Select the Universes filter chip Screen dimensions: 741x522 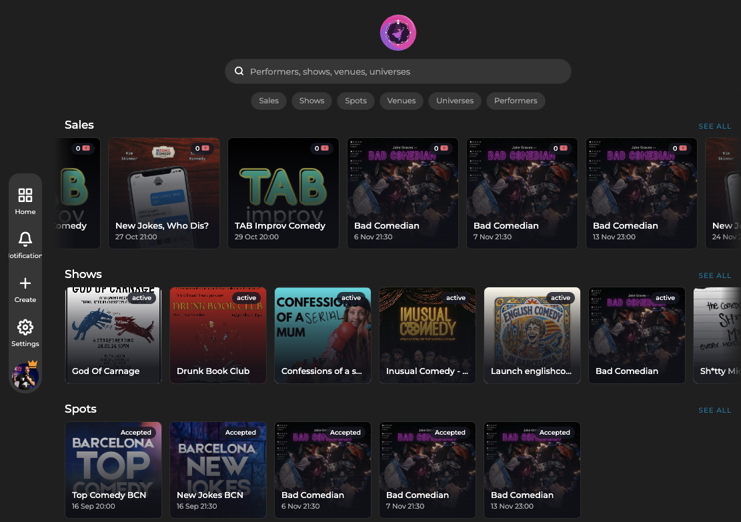click(x=455, y=101)
